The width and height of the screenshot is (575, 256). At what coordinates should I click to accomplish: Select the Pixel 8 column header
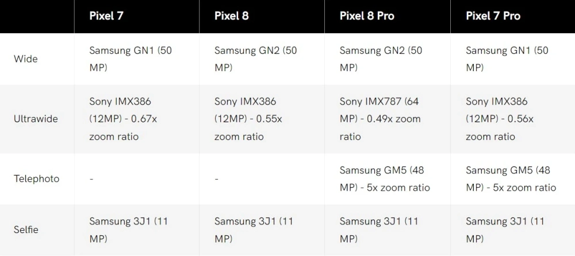click(x=232, y=16)
